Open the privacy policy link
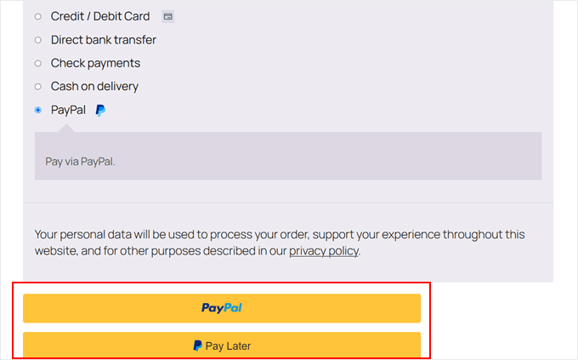Image resolution: width=578 pixels, height=360 pixels. [x=324, y=251]
